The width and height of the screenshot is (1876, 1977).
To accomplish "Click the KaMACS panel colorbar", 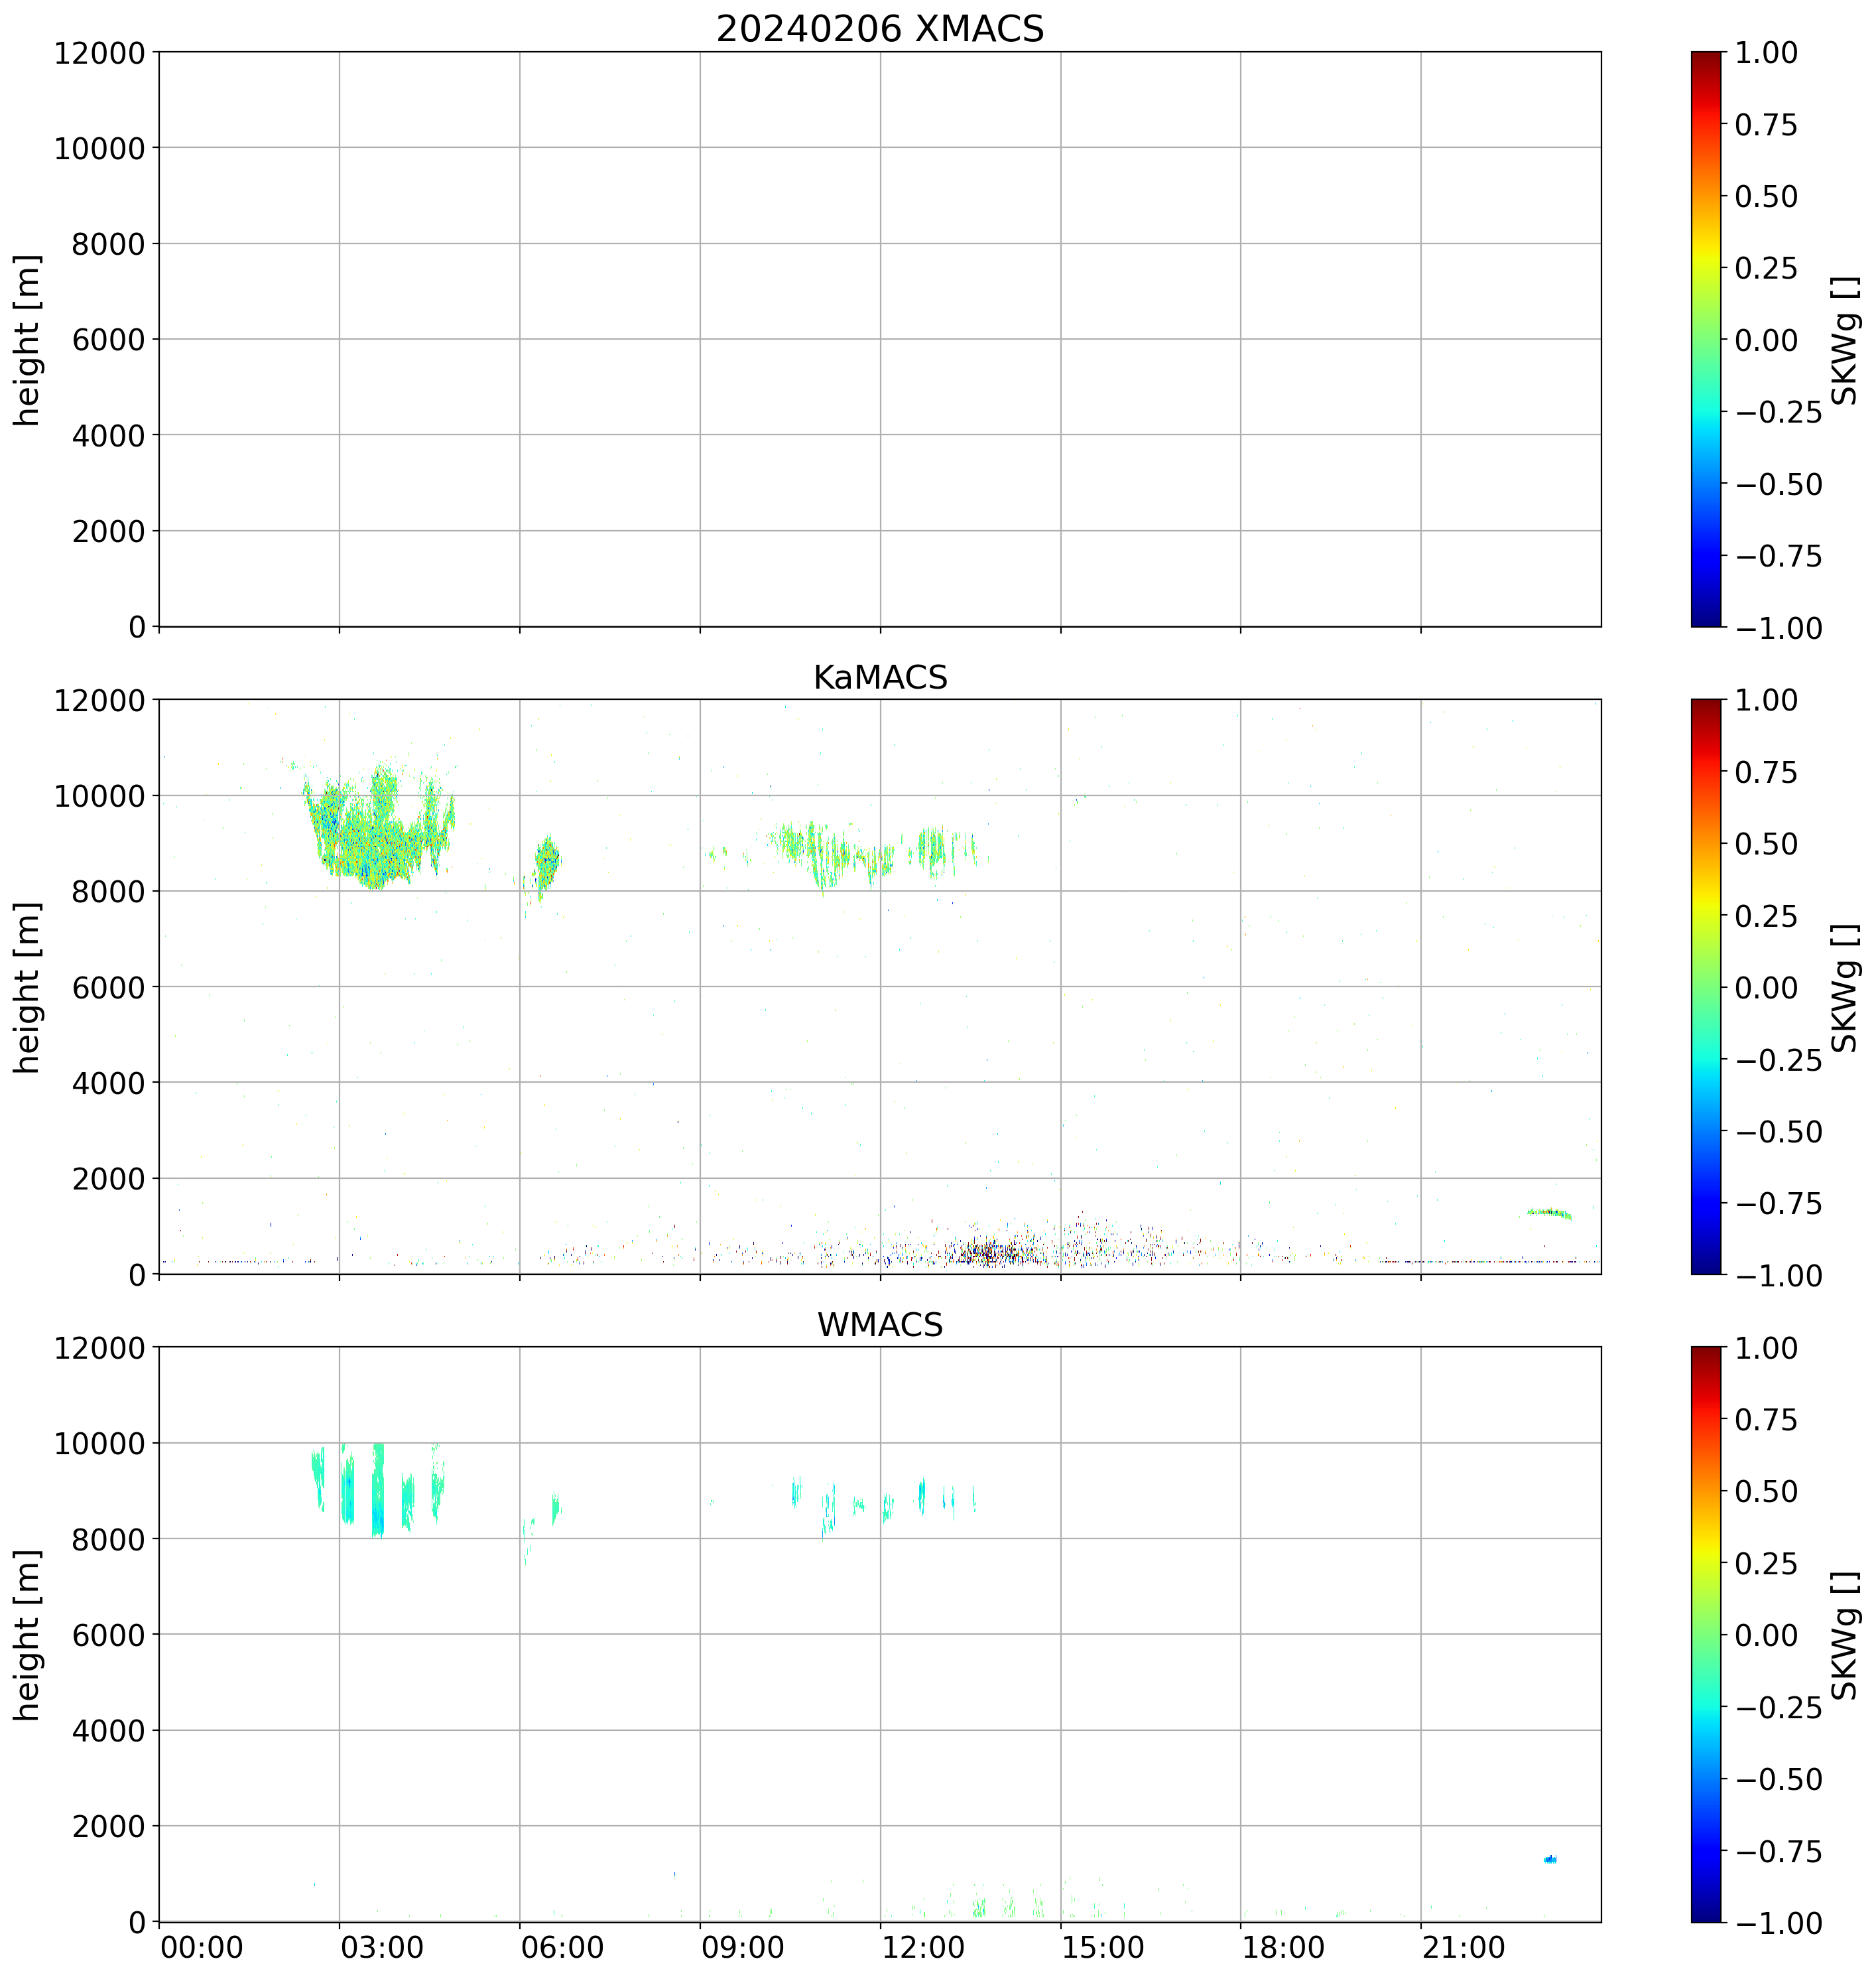I will (x=1706, y=987).
